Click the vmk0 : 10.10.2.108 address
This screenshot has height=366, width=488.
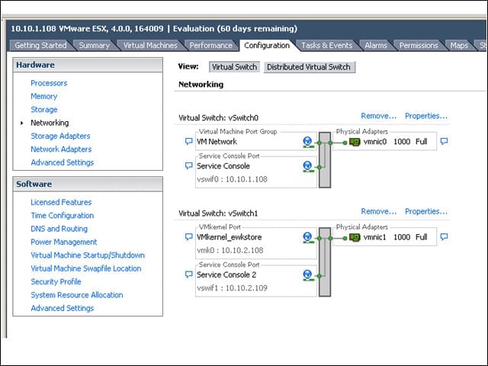pyautogui.click(x=230, y=250)
